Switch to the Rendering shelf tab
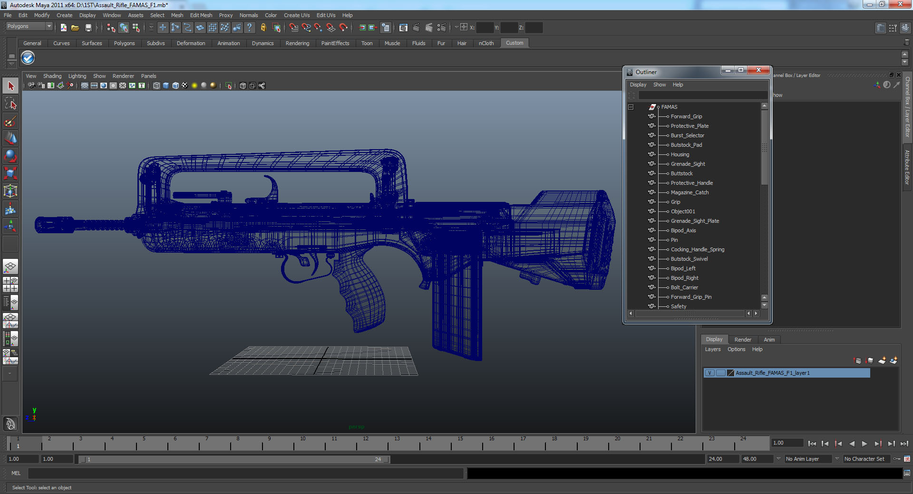 297,43
